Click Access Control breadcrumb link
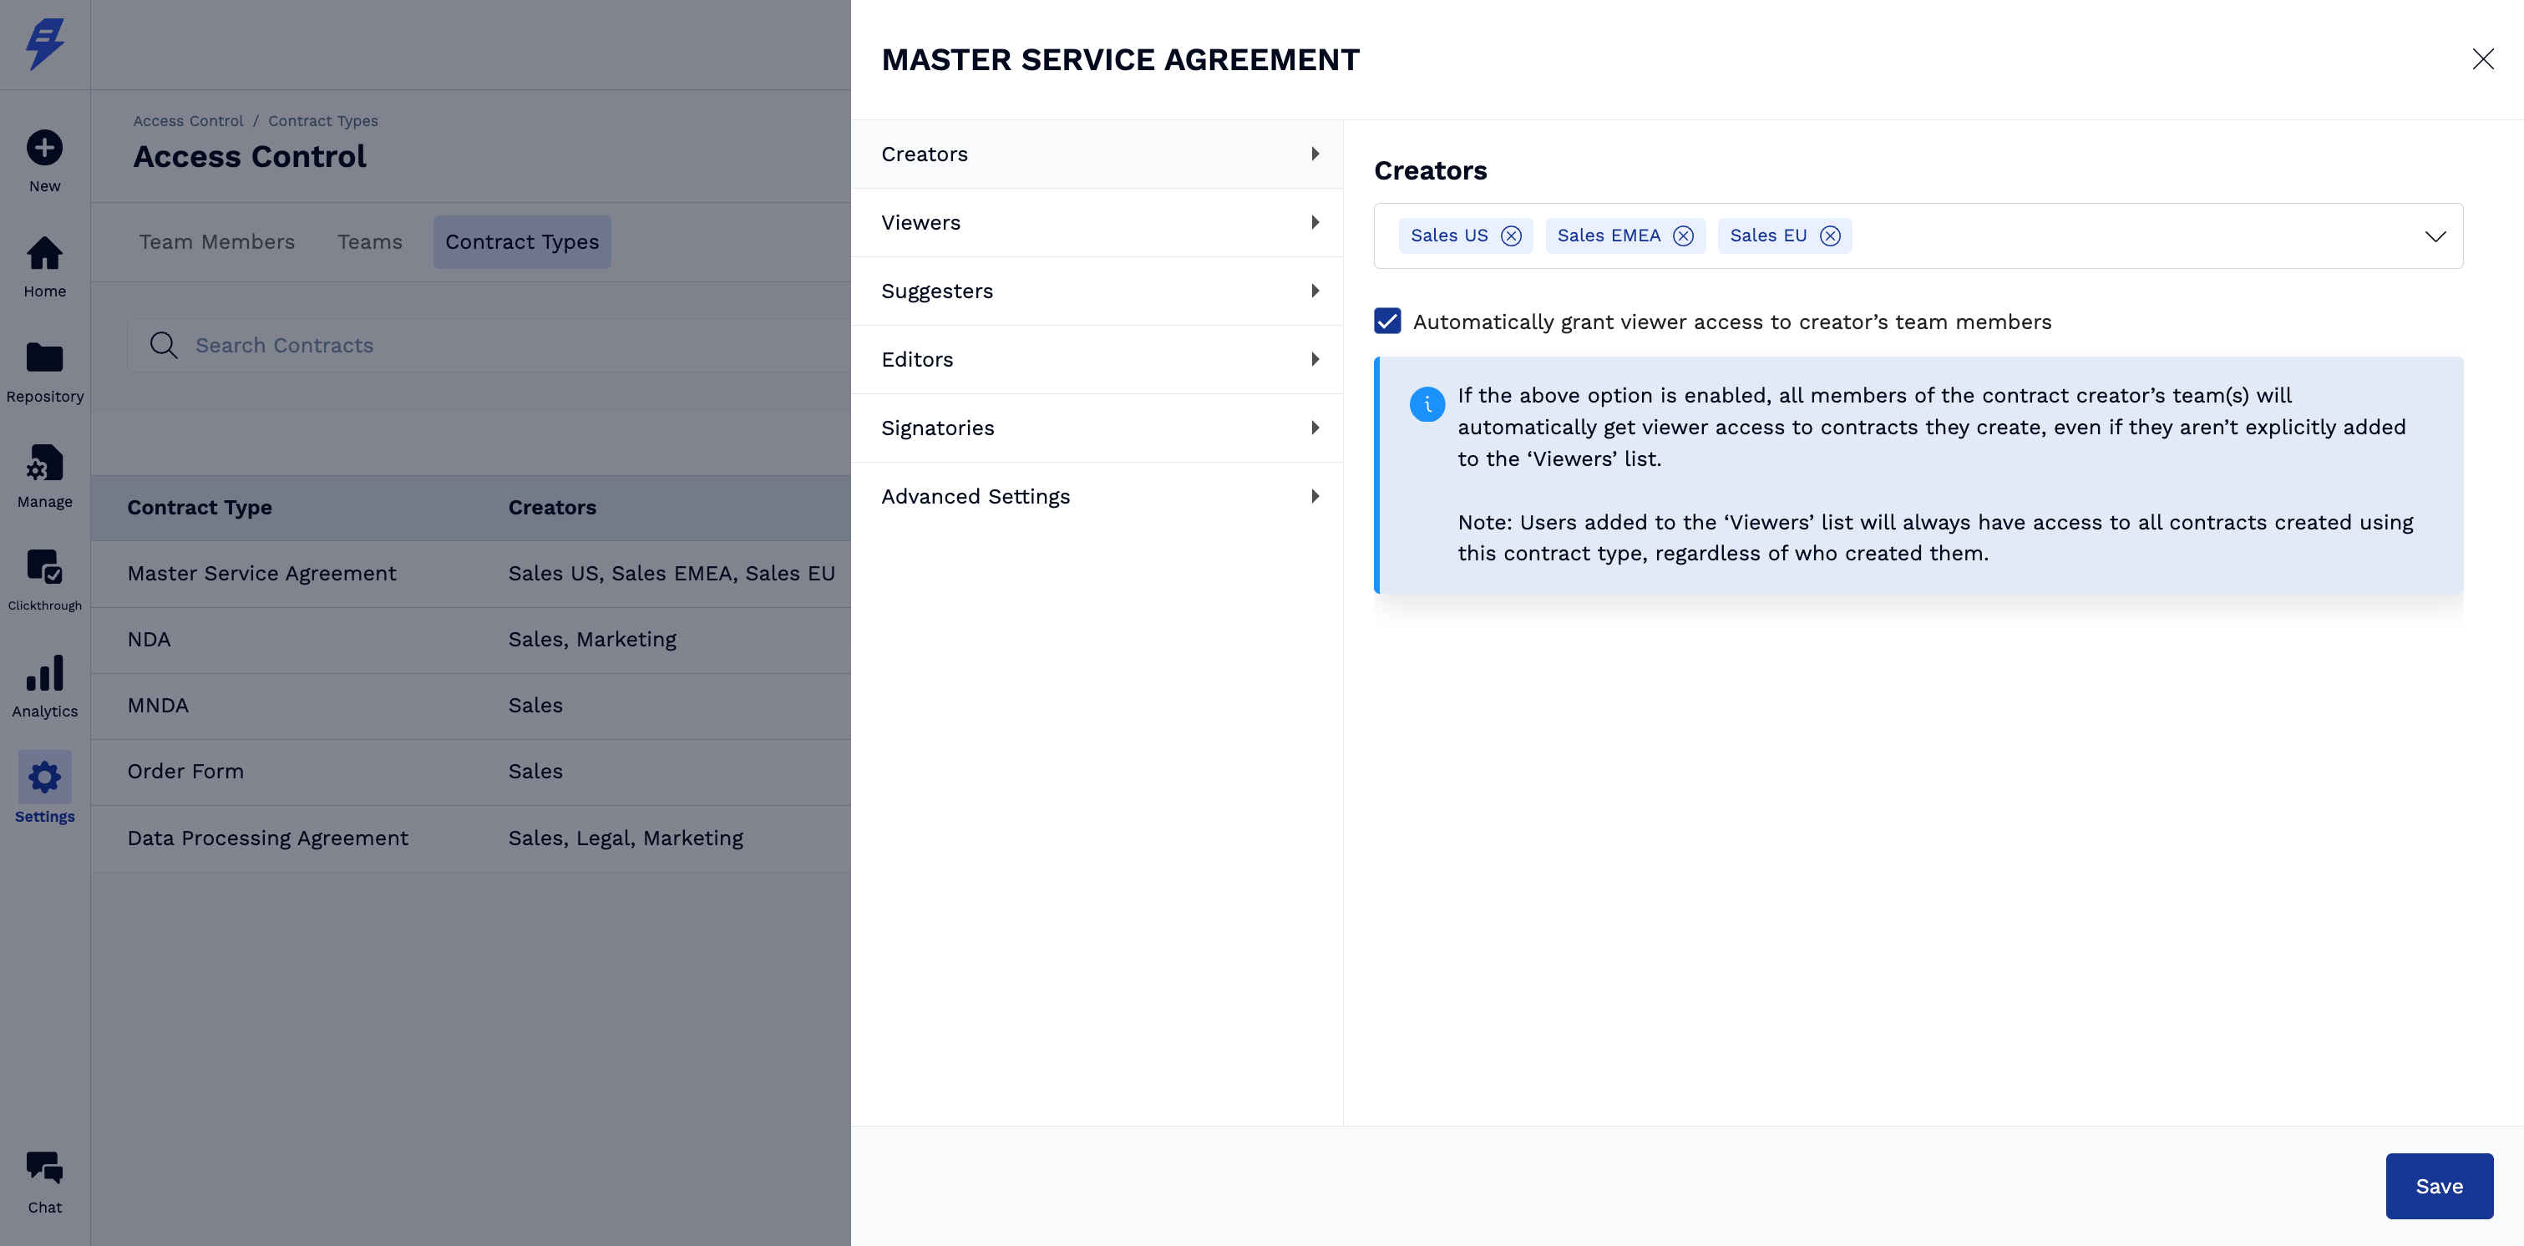This screenshot has height=1246, width=2524. (188, 121)
